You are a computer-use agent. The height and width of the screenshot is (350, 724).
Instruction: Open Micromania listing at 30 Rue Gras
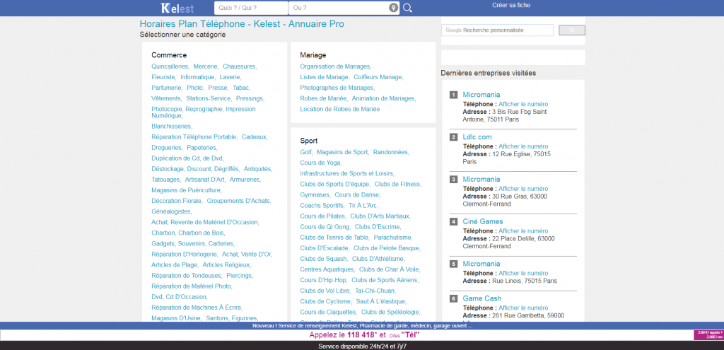coord(481,179)
